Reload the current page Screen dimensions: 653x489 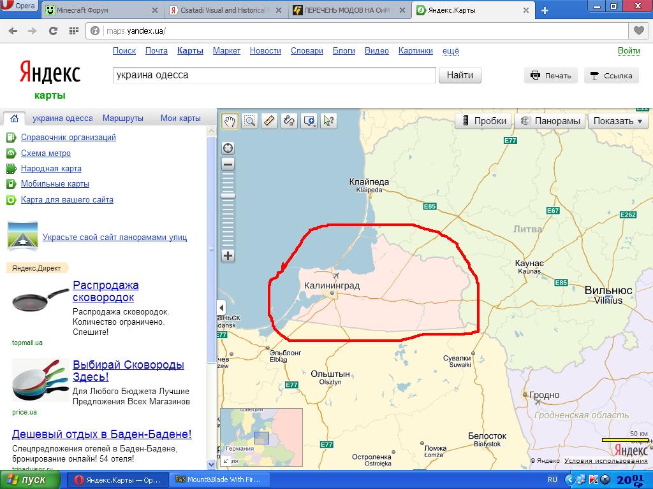(53, 31)
